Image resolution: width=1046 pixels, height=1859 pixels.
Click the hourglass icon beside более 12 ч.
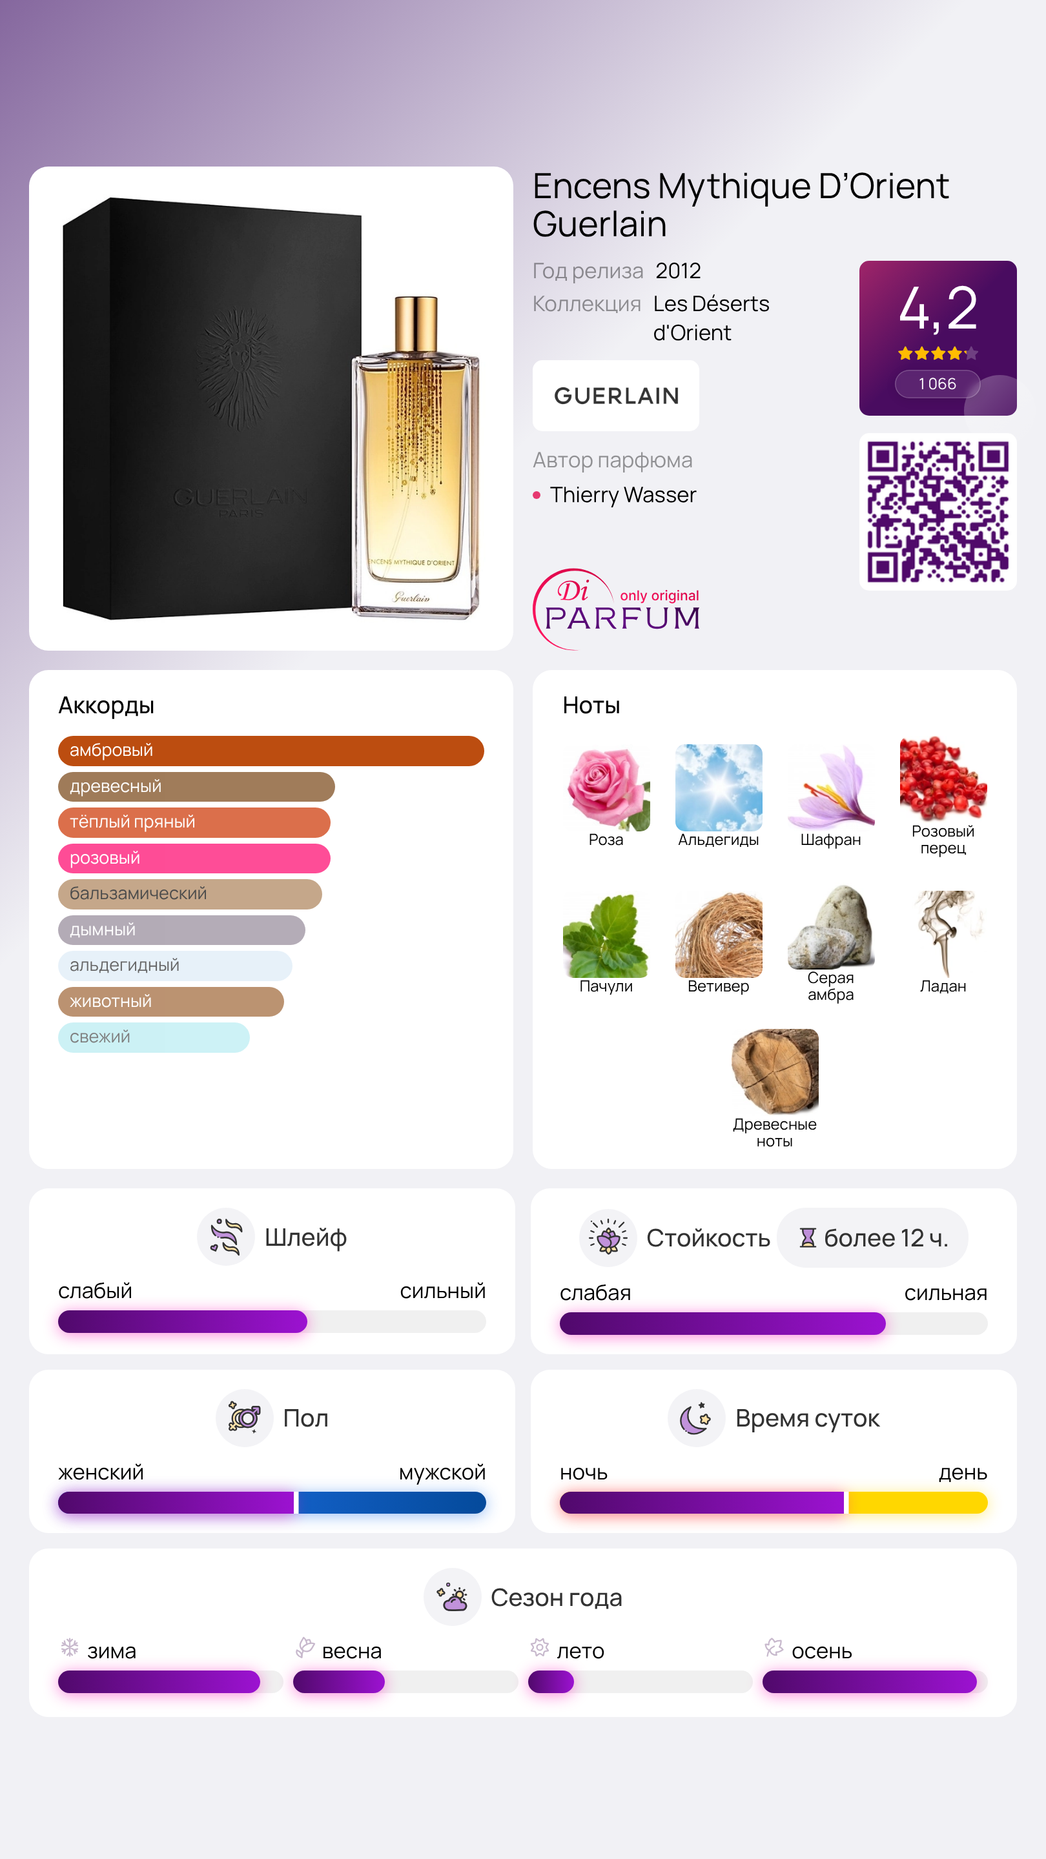(807, 1239)
